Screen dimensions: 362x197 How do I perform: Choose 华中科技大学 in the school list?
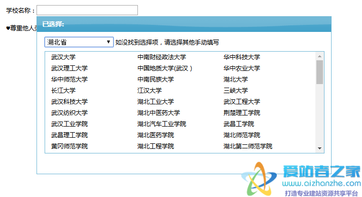point(242,57)
